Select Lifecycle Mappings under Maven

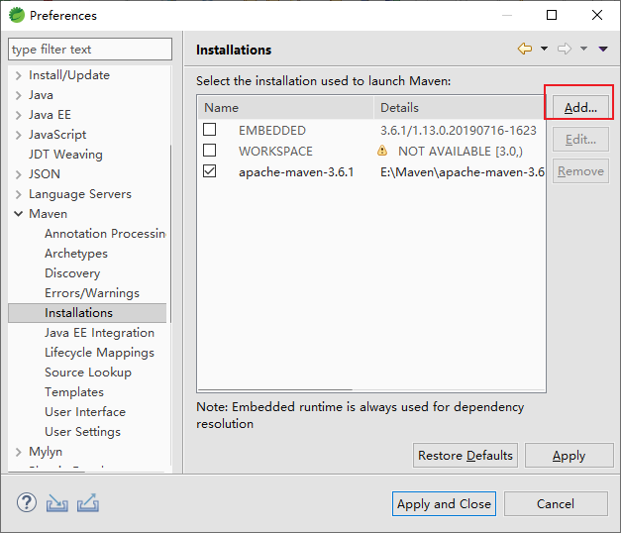pos(99,353)
